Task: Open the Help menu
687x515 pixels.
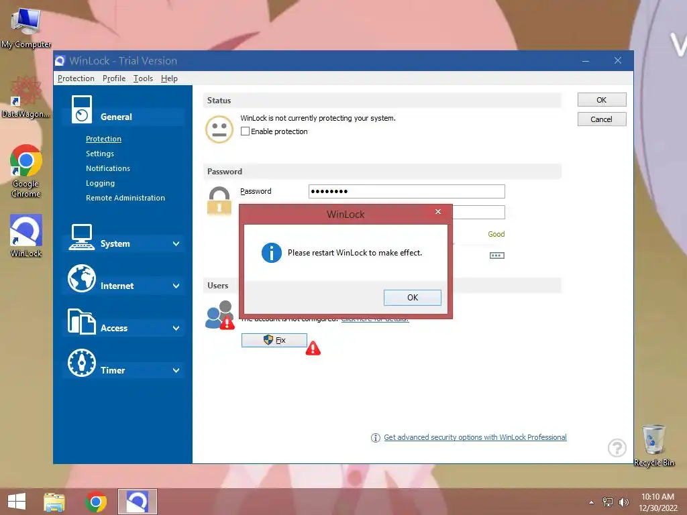Action: click(169, 78)
